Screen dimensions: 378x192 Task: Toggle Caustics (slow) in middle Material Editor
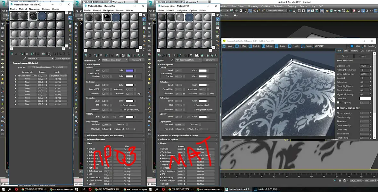[121, 105]
